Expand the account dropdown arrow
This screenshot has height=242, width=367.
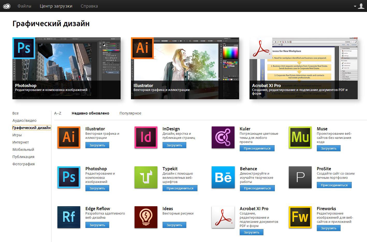pos(355,6)
